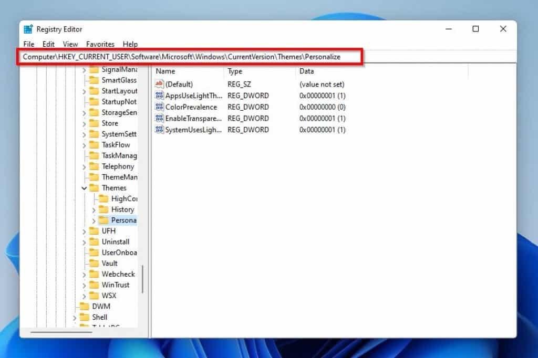Click the Persona folder icon in tree
The width and height of the screenshot is (538, 358).
pos(104,220)
